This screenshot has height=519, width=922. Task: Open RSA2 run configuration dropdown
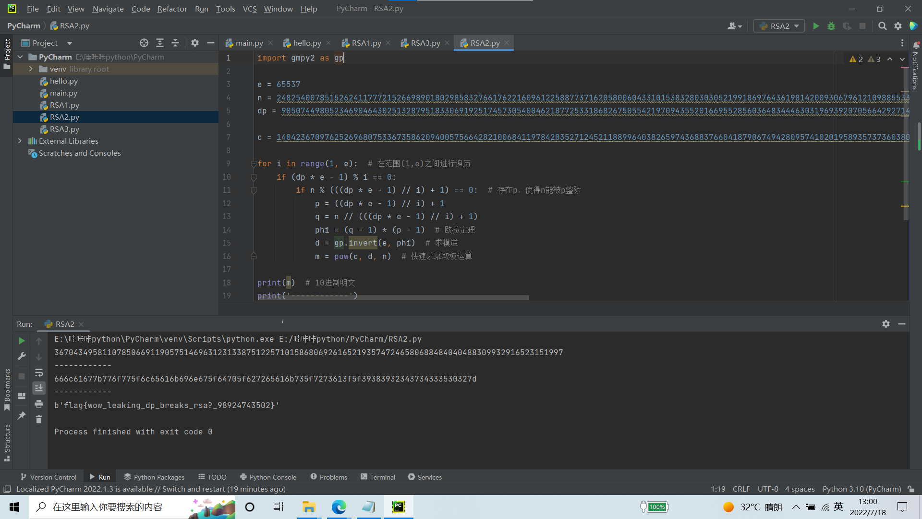(779, 26)
